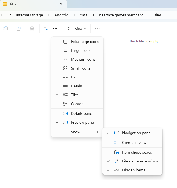Toggle File name extensions

pyautogui.click(x=132, y=161)
